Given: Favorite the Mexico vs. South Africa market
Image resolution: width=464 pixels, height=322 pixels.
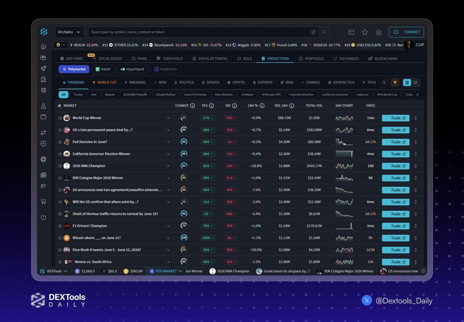Looking at the screenshot, I should (60, 262).
